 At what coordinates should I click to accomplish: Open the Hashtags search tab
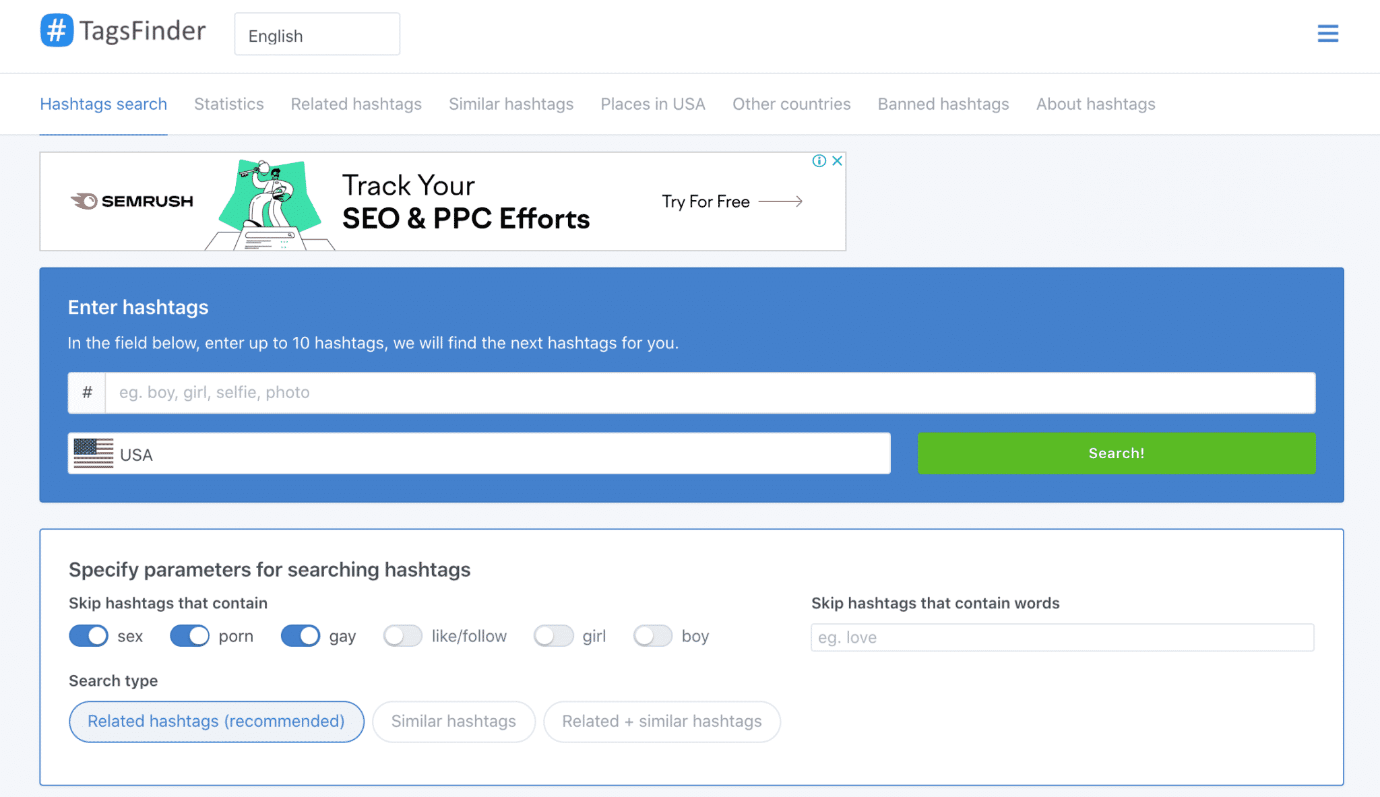102,104
